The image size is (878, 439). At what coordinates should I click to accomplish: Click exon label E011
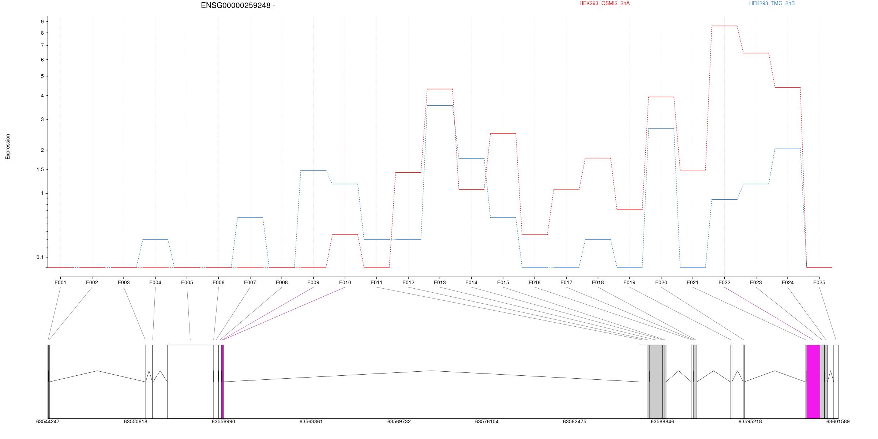(376, 282)
